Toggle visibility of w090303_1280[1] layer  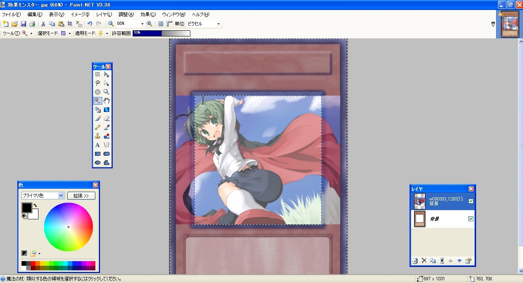(x=471, y=201)
